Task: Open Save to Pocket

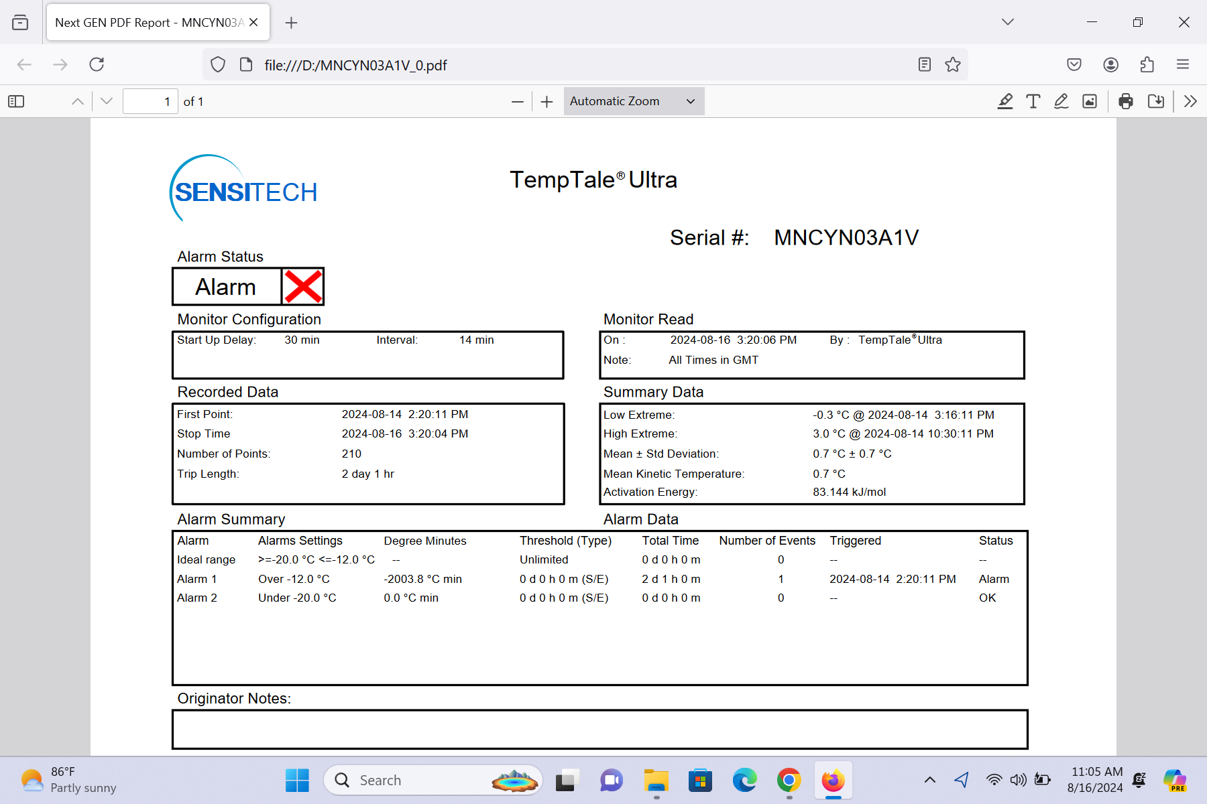Action: pyautogui.click(x=1074, y=64)
